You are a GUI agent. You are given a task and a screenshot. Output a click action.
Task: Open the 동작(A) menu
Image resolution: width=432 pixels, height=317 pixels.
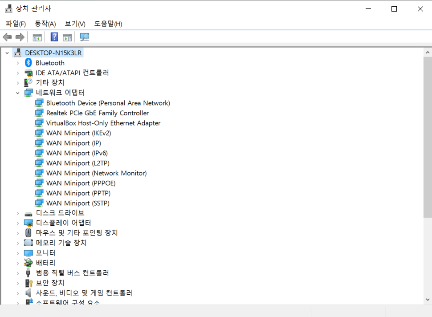(x=45, y=24)
